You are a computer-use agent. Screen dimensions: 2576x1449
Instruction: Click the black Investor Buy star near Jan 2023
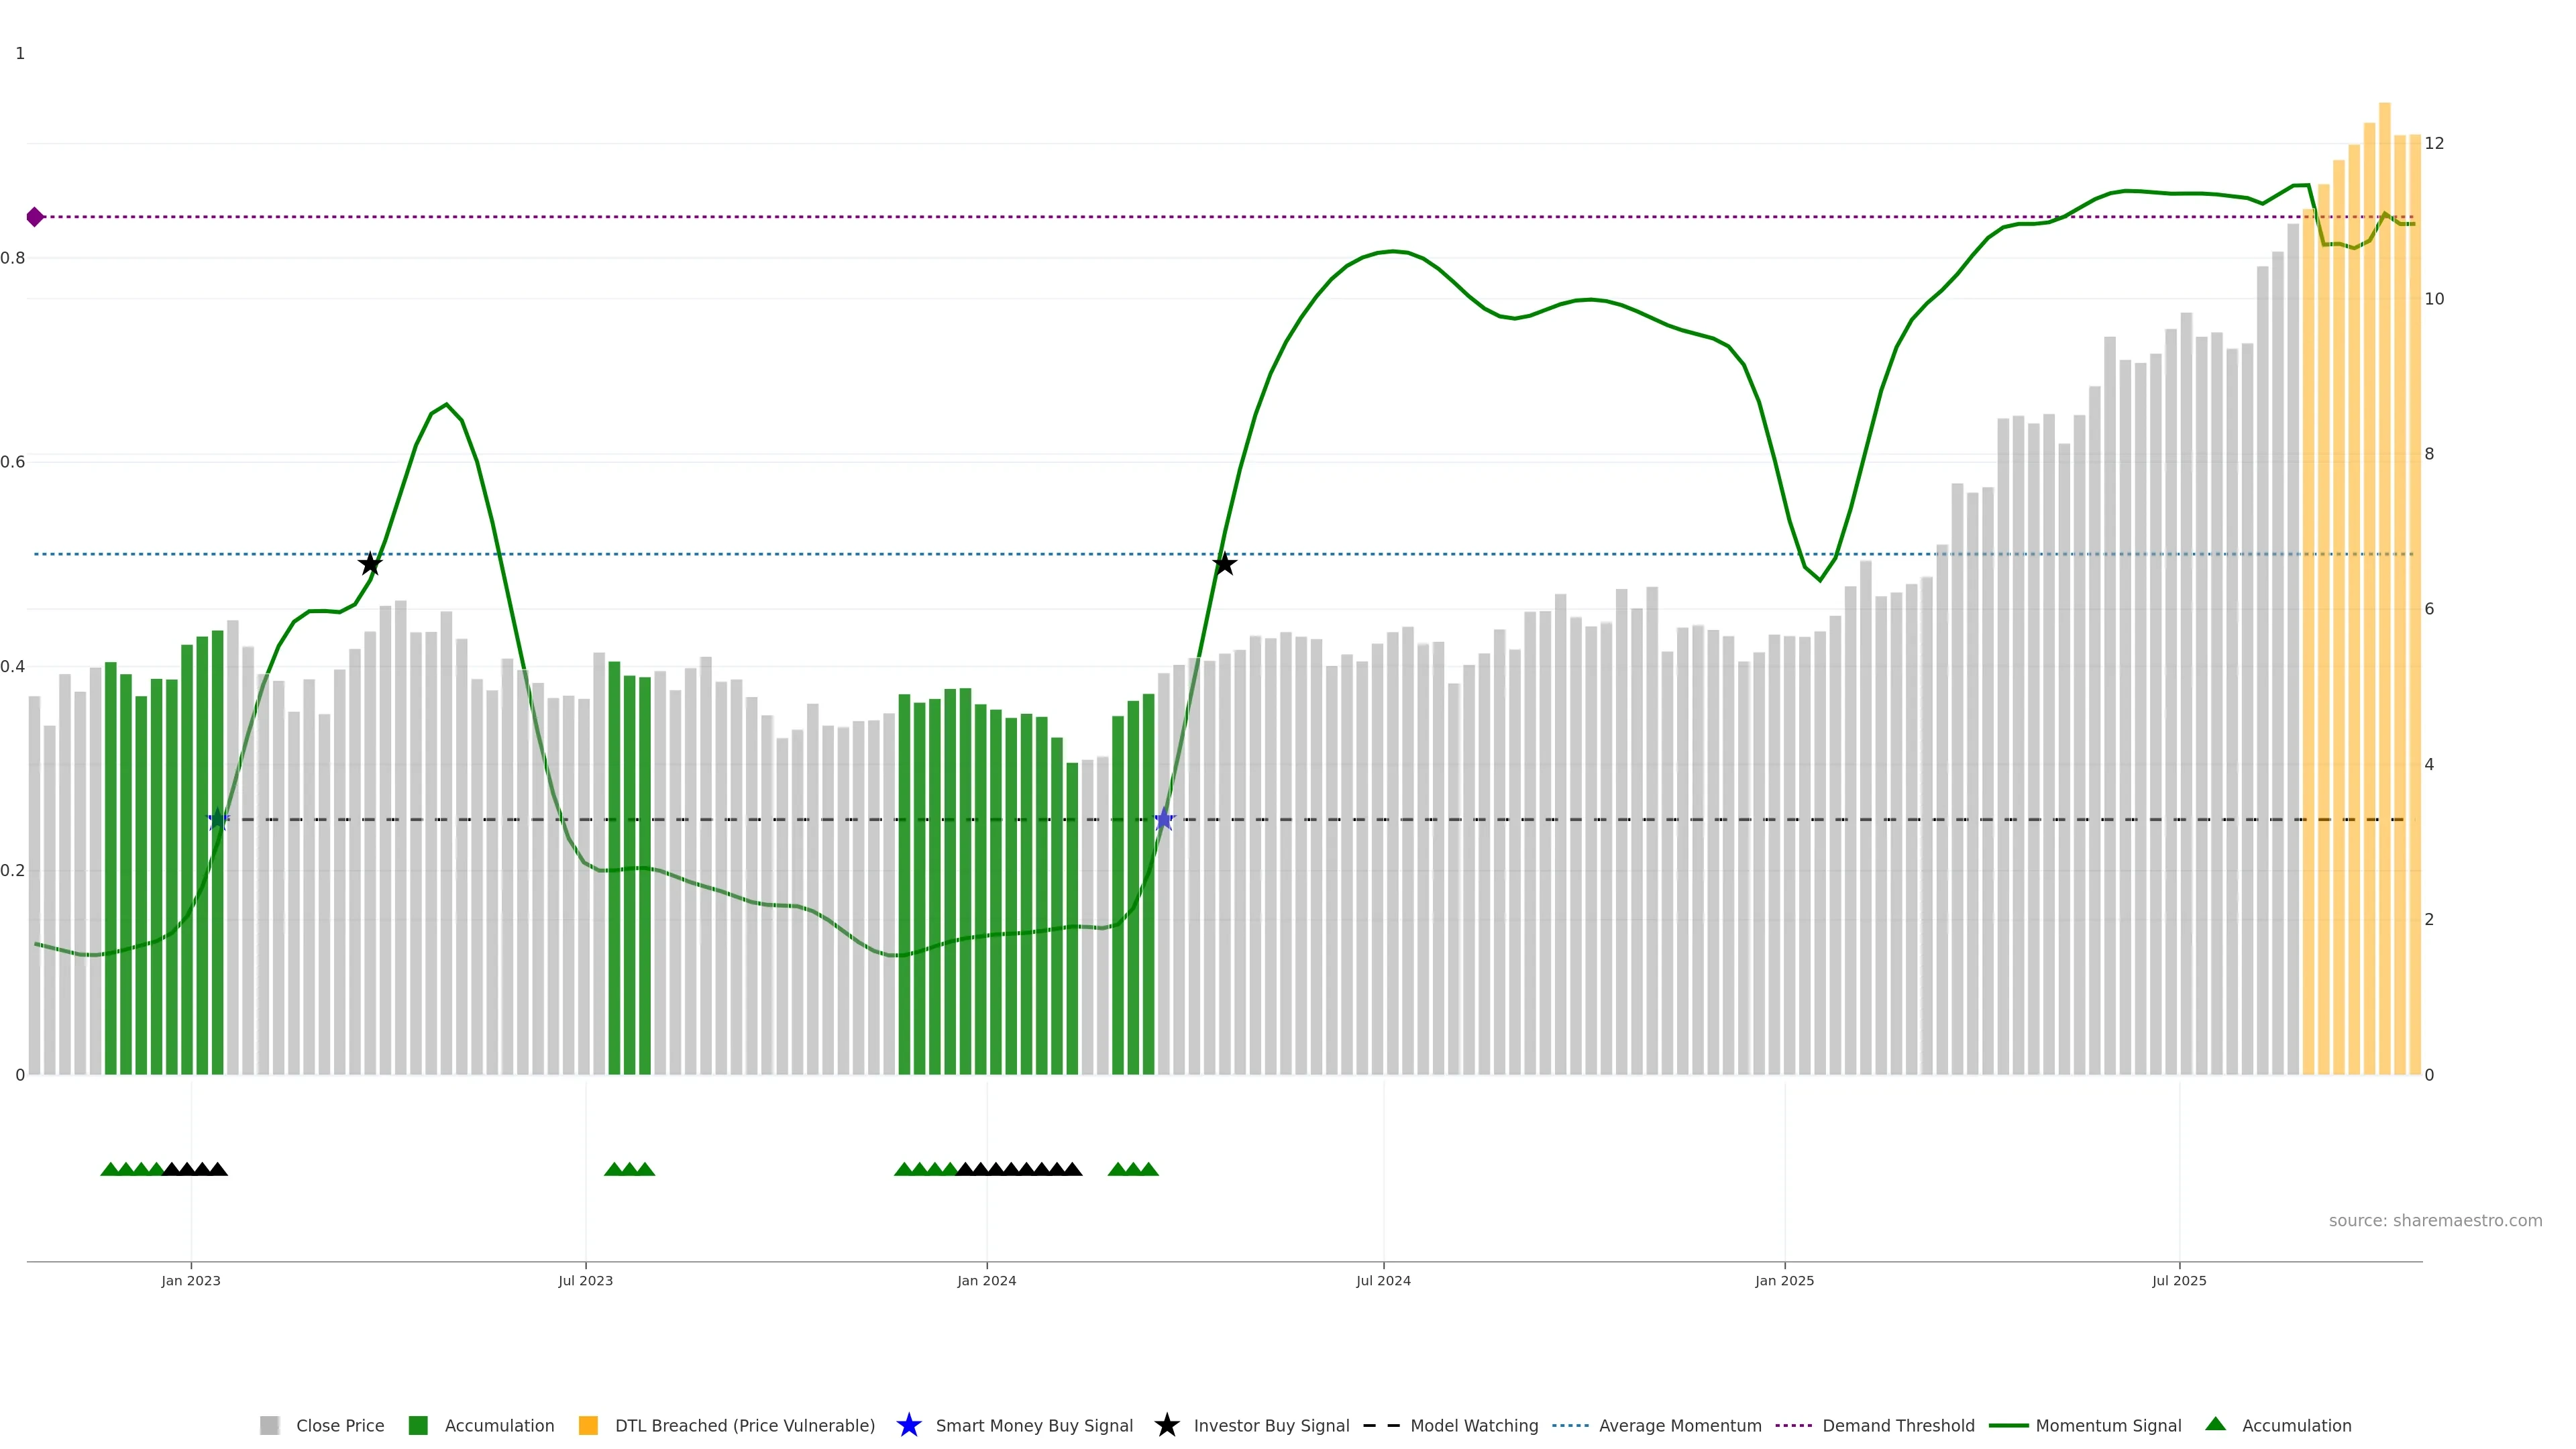370,564
